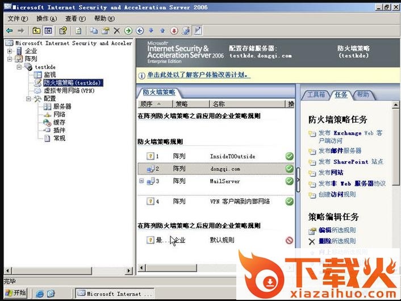Click the 开始 Start button
This screenshot has width=401, height=301.
(x=16, y=293)
